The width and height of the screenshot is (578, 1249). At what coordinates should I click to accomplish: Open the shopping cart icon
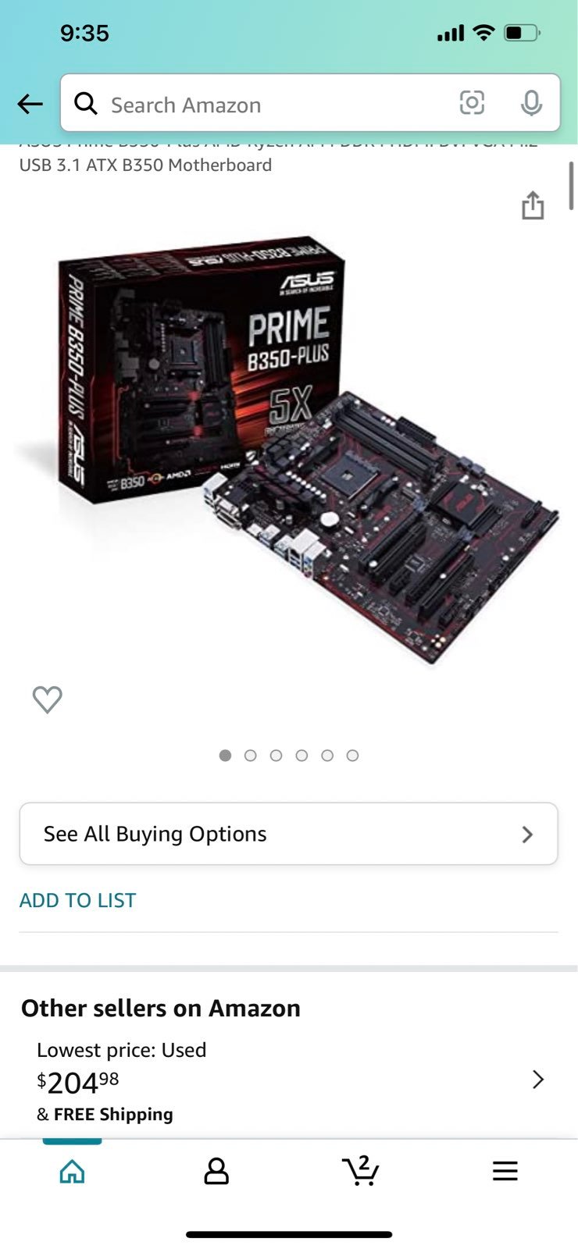pos(361,1170)
